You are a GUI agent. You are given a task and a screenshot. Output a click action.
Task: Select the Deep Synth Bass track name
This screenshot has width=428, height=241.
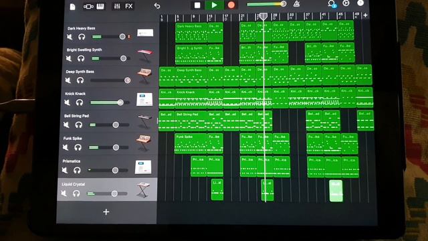pyautogui.click(x=80, y=72)
